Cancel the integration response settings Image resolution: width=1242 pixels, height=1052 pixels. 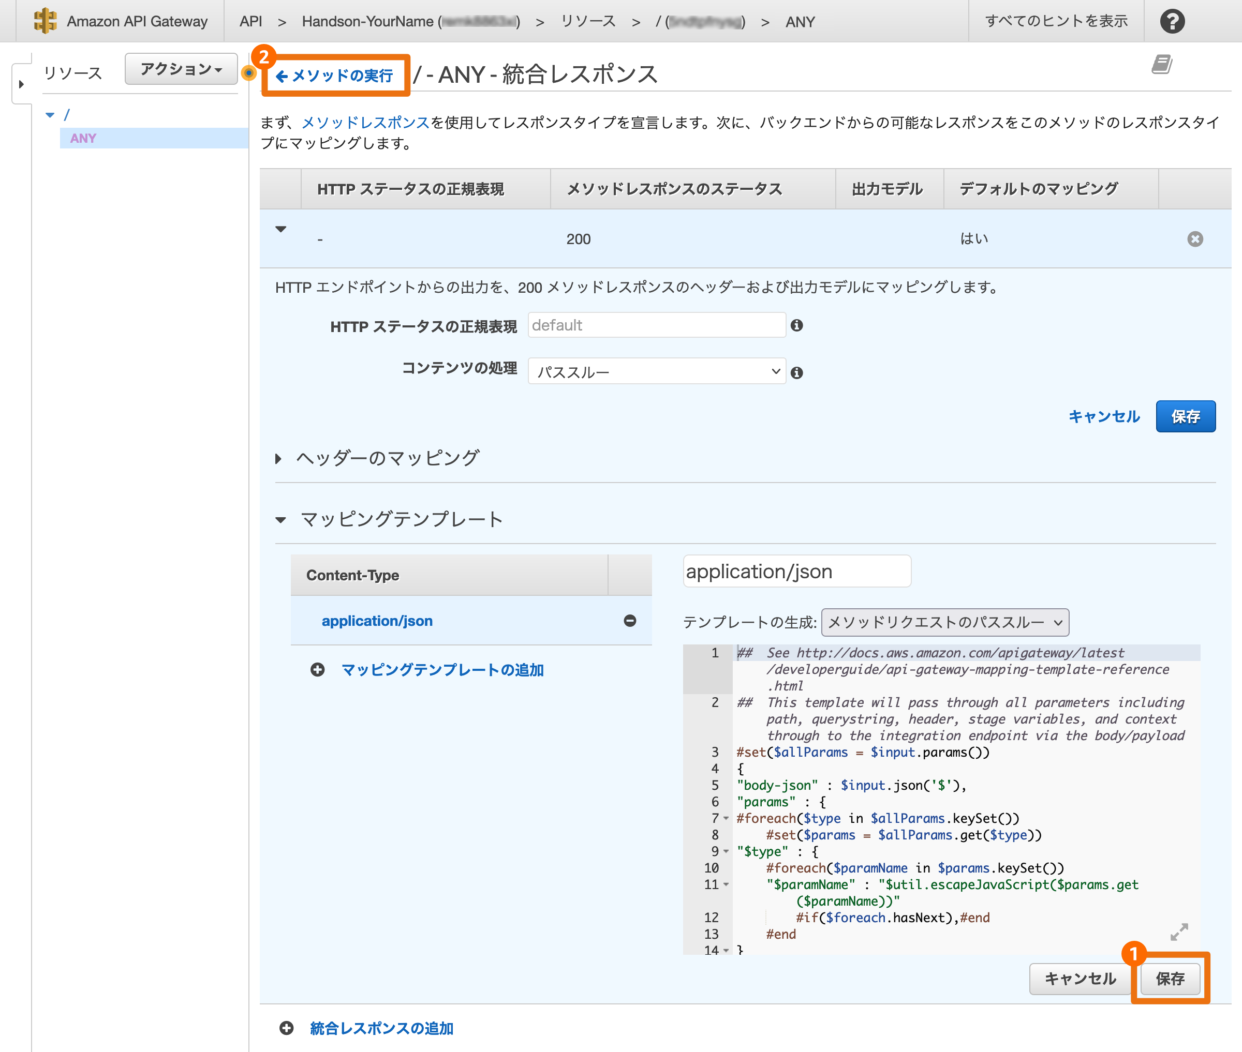coord(1104,416)
